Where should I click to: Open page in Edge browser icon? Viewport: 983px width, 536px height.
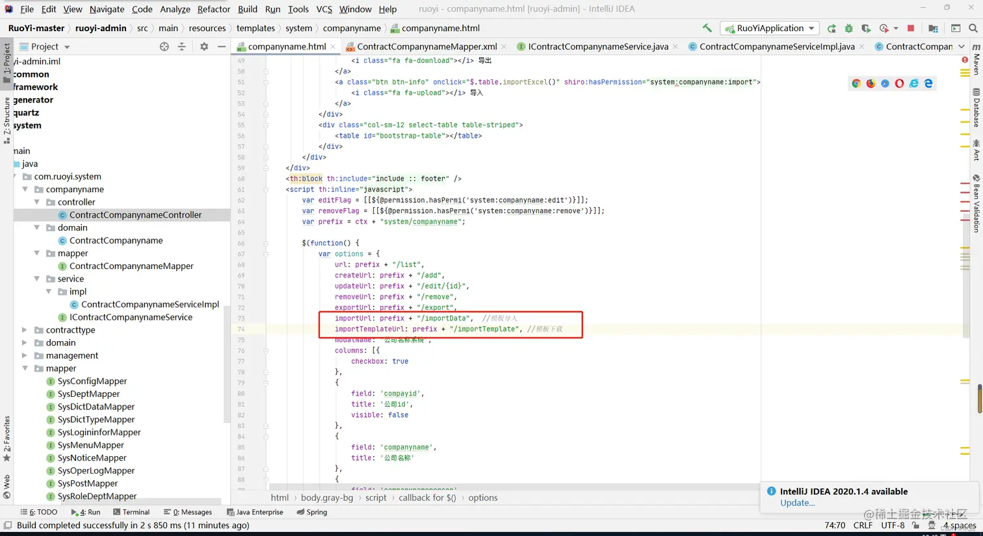point(928,83)
